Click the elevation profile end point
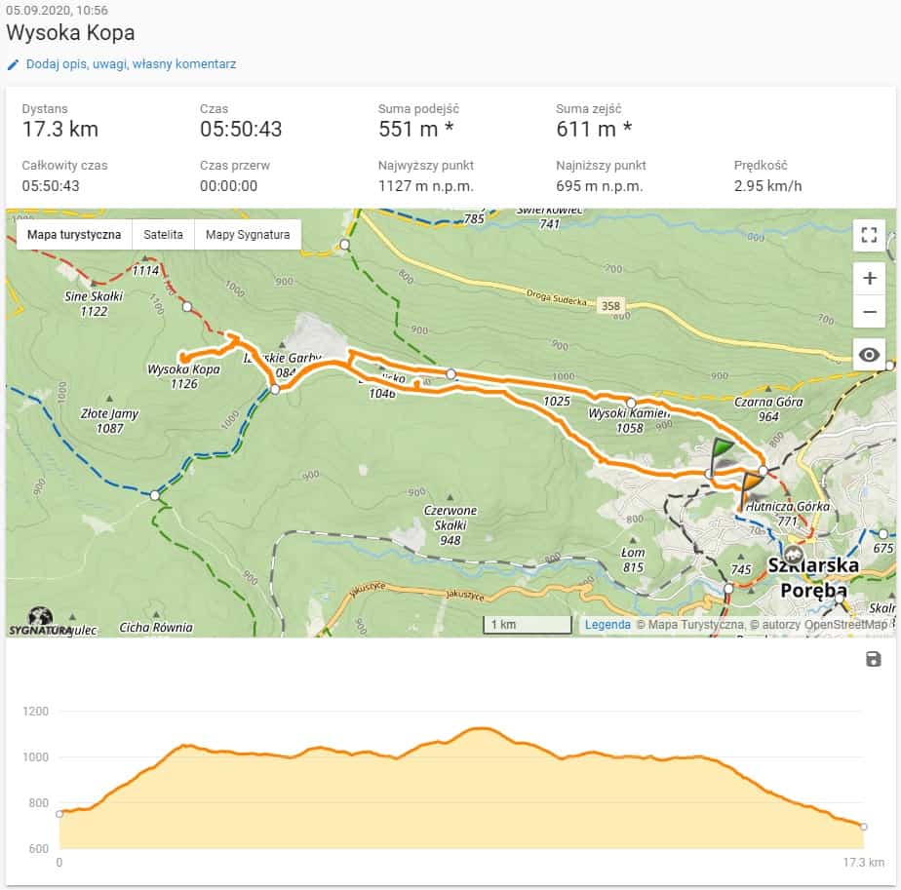Screen dimensions: 901x890 [864, 827]
